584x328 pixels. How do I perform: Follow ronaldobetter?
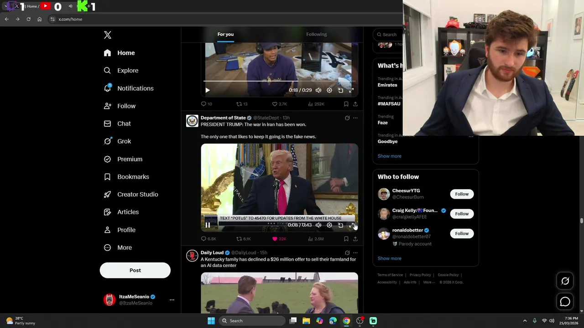pyautogui.click(x=462, y=234)
